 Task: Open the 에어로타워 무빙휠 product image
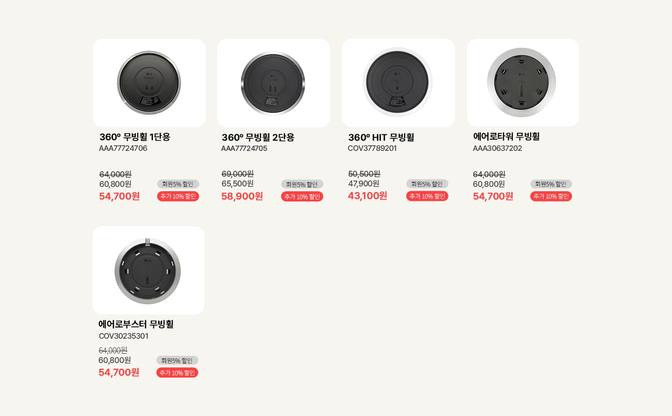pos(522,82)
